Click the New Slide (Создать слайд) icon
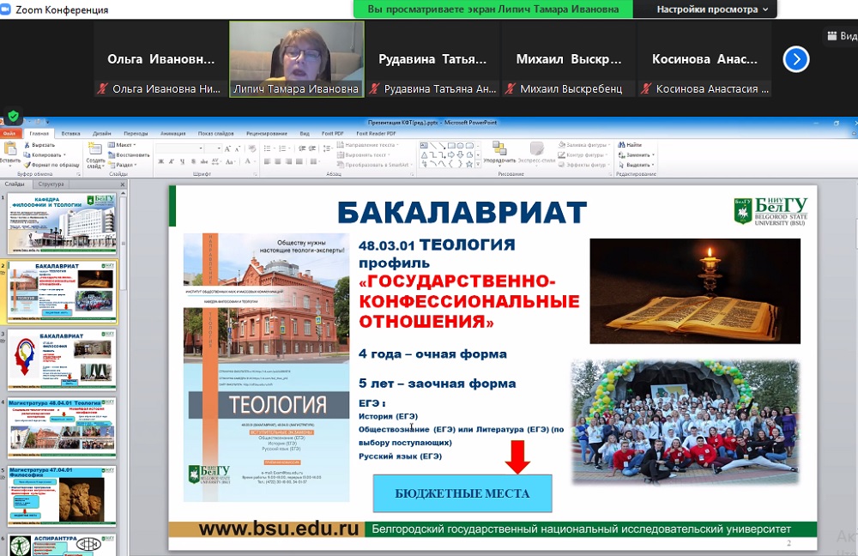Screen dimensions: 858x556 94,150
